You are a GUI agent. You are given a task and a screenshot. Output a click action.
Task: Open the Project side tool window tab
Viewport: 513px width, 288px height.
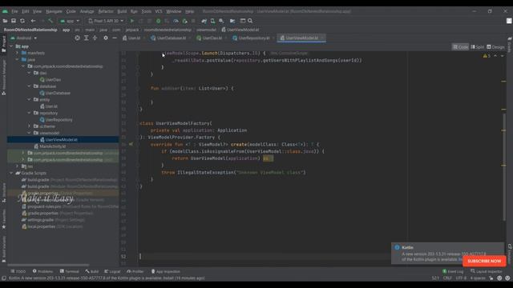3,44
